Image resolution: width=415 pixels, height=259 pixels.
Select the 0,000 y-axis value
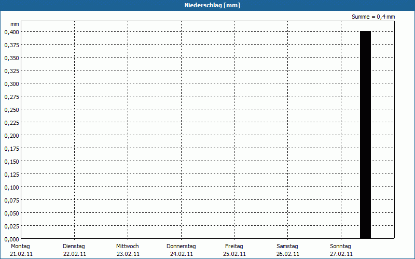click(12, 239)
